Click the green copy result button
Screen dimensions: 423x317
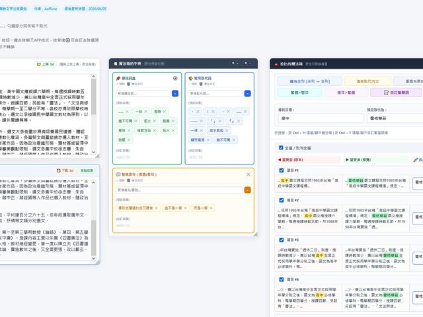tap(87, 170)
